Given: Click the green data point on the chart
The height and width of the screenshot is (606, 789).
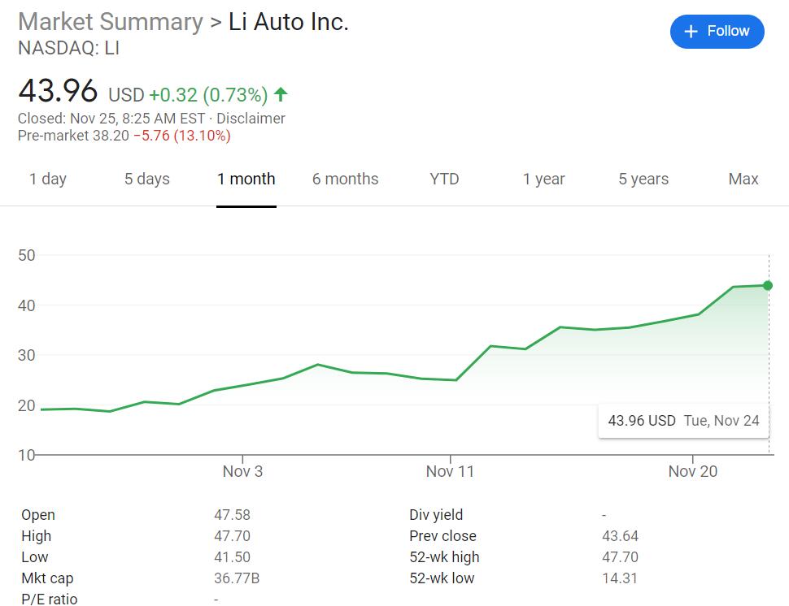Looking at the screenshot, I should pos(768,285).
